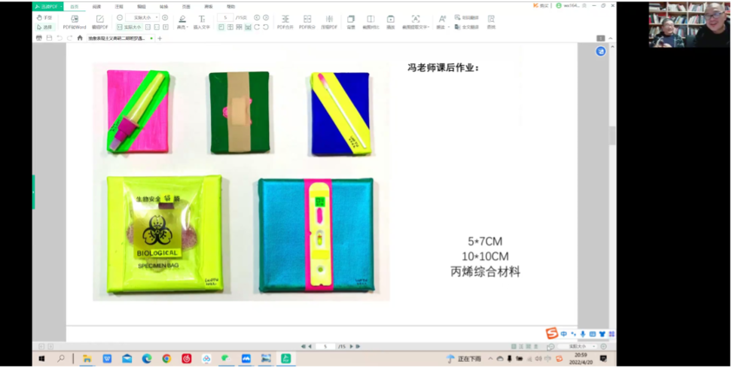Open Background settings tool
Viewport: 732px width, 368px height.
[x=351, y=22]
